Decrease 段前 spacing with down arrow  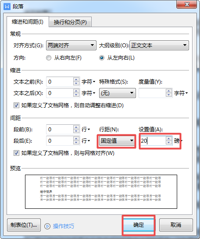[76, 131]
